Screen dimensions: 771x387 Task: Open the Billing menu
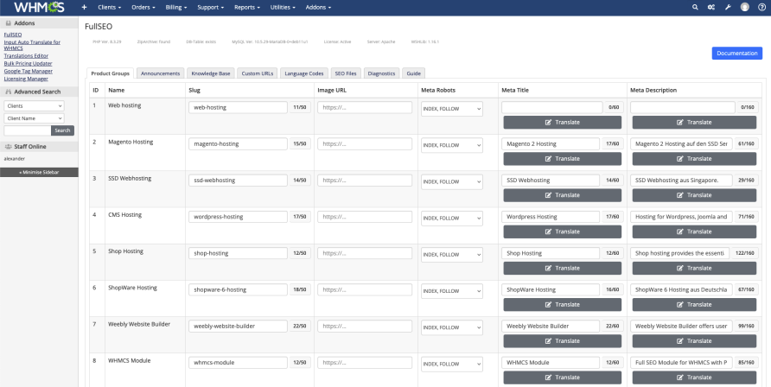coord(177,7)
